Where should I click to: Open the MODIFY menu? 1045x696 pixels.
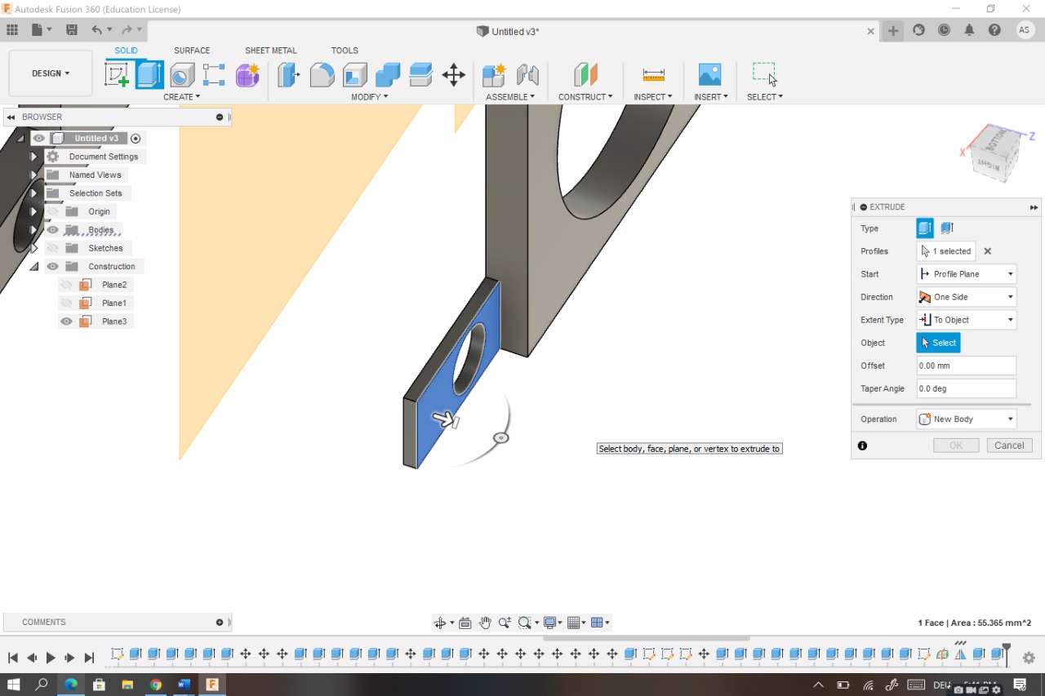point(369,97)
